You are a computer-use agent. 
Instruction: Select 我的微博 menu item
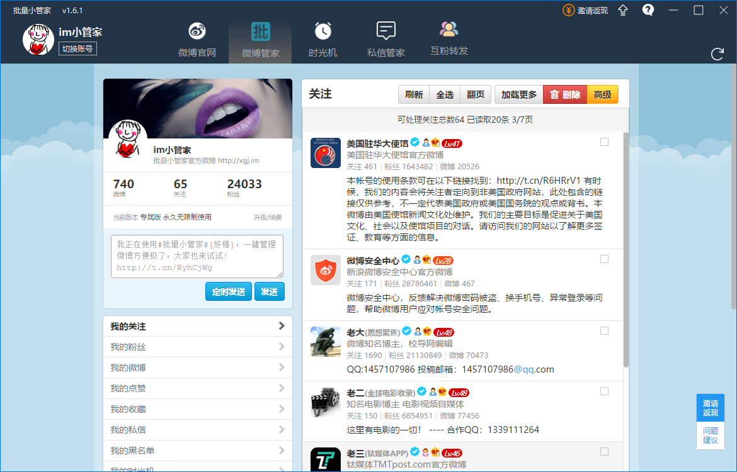pos(197,368)
